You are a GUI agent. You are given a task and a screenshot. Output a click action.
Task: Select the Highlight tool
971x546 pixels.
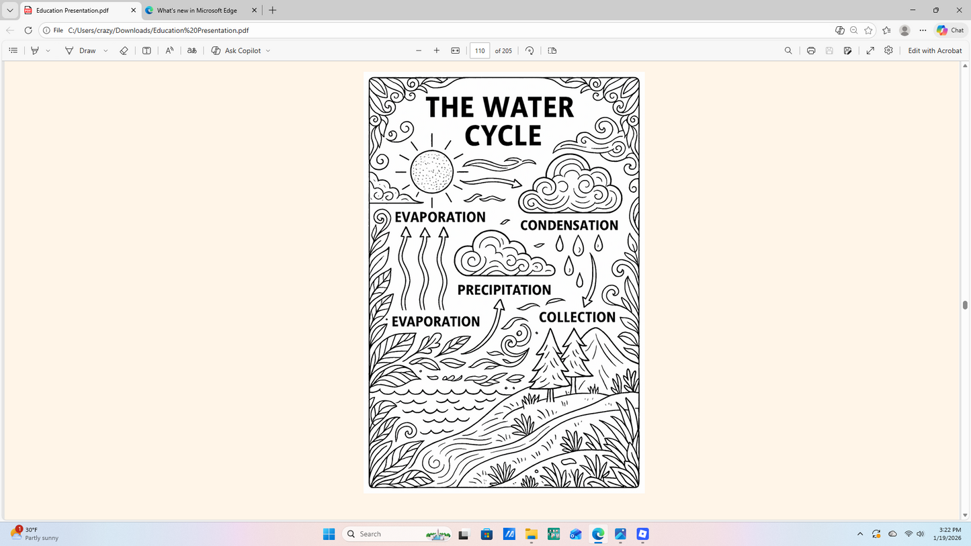pyautogui.click(x=35, y=50)
